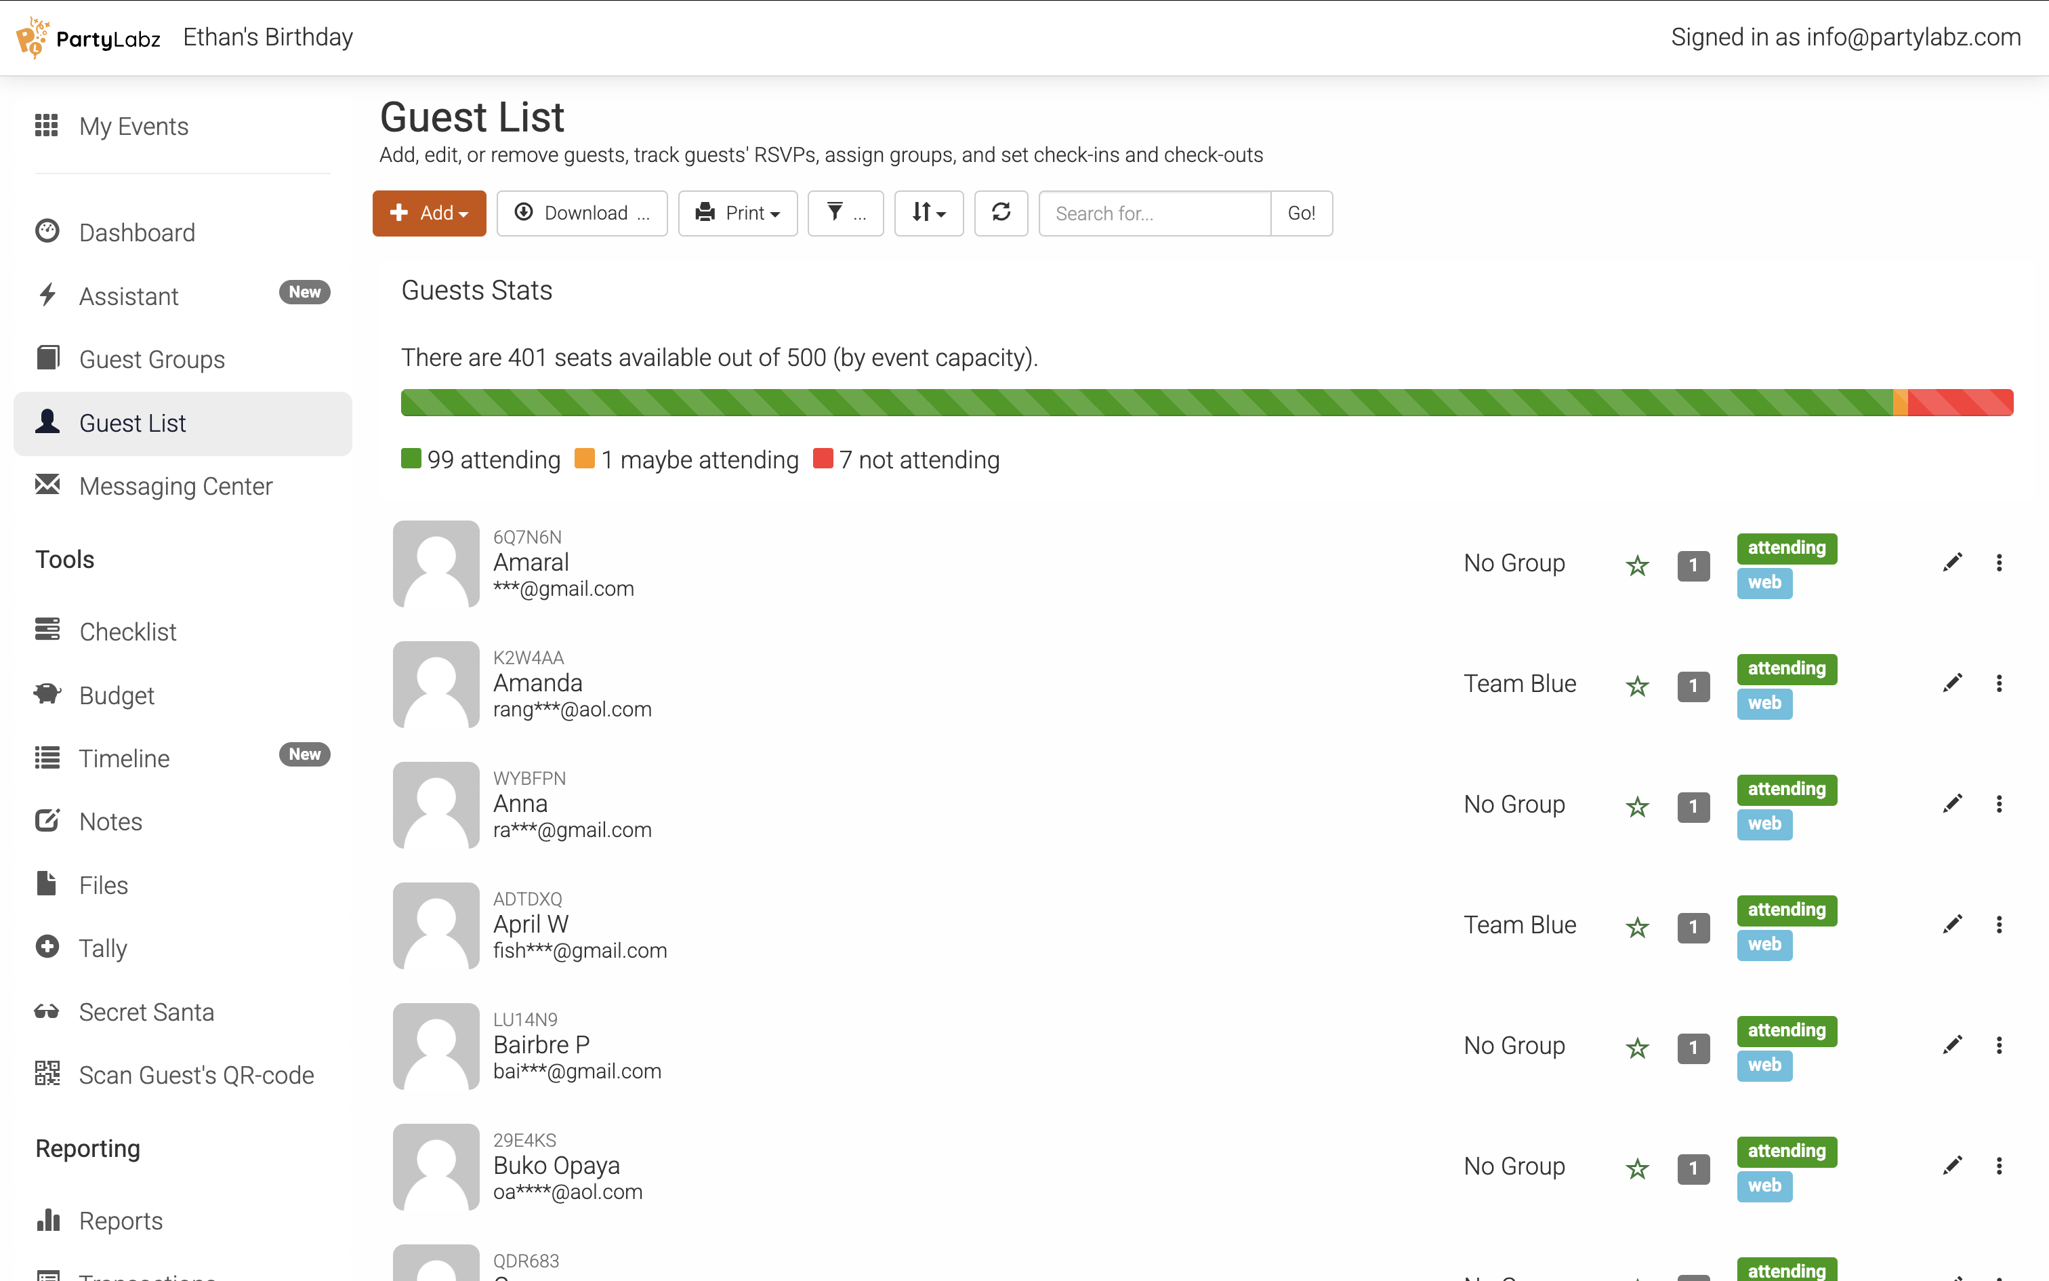Image resolution: width=2049 pixels, height=1281 pixels.
Task: Expand the Add dropdown button
Action: click(x=430, y=213)
